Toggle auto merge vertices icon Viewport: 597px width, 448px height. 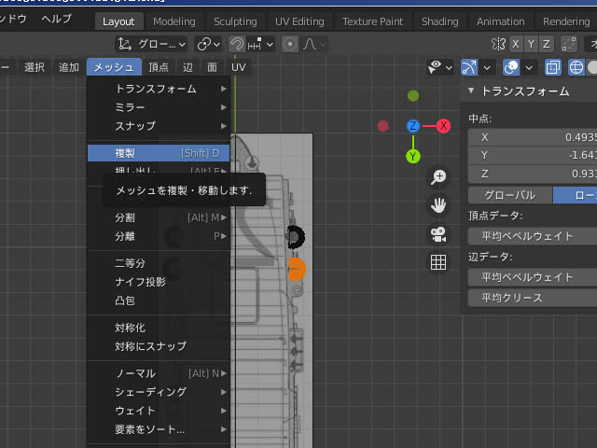tap(569, 44)
